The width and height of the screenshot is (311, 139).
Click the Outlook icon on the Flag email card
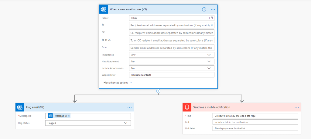click(20, 107)
